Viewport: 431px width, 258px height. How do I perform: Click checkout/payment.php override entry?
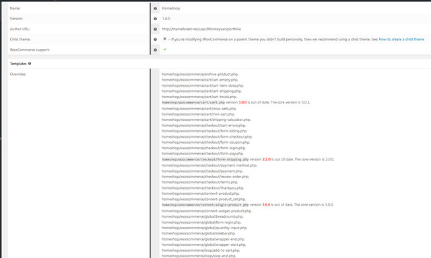pyautogui.click(x=202, y=171)
